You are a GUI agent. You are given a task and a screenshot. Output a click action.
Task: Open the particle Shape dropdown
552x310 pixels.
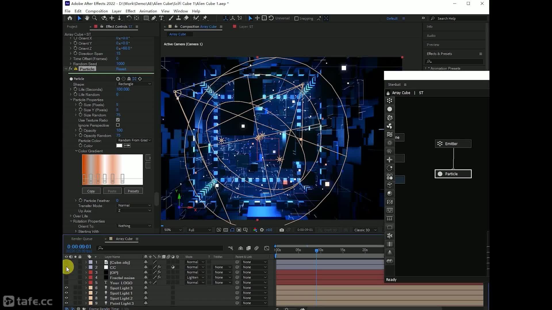pyautogui.click(x=134, y=84)
